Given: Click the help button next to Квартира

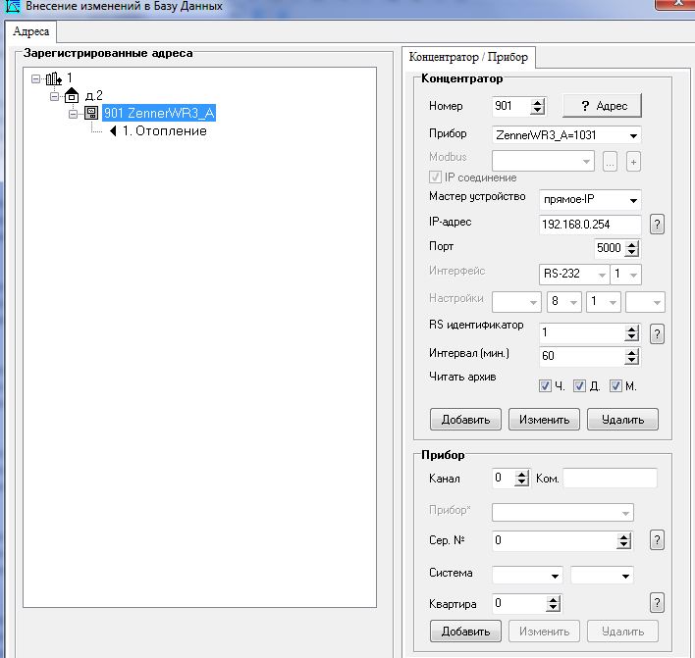Looking at the screenshot, I should (657, 603).
